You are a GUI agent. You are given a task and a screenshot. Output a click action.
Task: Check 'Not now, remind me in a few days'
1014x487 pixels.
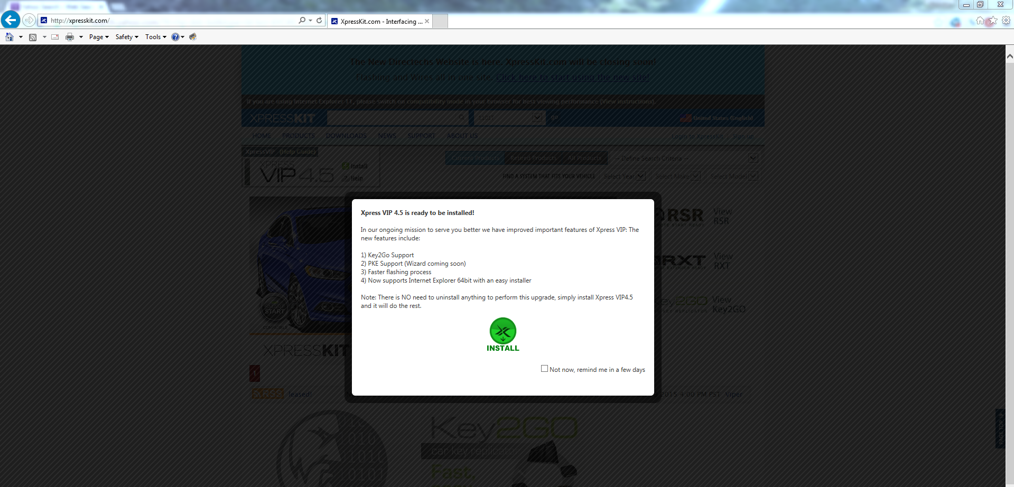point(544,369)
